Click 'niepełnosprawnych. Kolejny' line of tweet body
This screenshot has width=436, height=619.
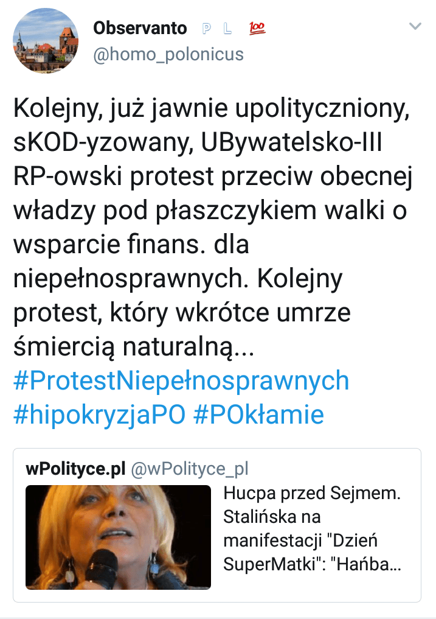tap(178, 278)
